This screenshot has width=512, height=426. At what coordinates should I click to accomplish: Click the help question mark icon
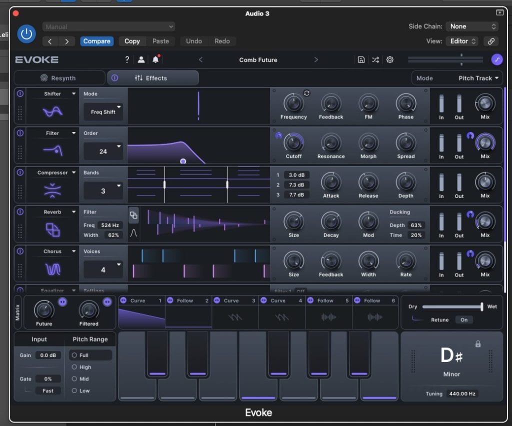127,59
